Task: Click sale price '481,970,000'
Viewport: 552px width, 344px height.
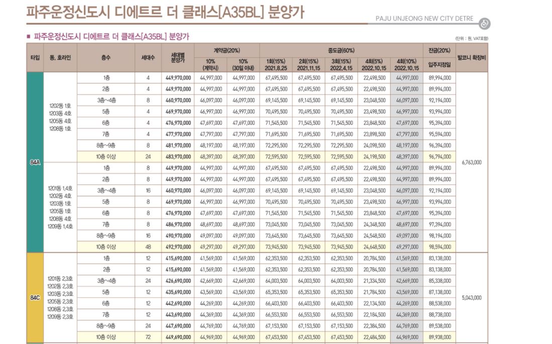Action: pyautogui.click(x=178, y=145)
